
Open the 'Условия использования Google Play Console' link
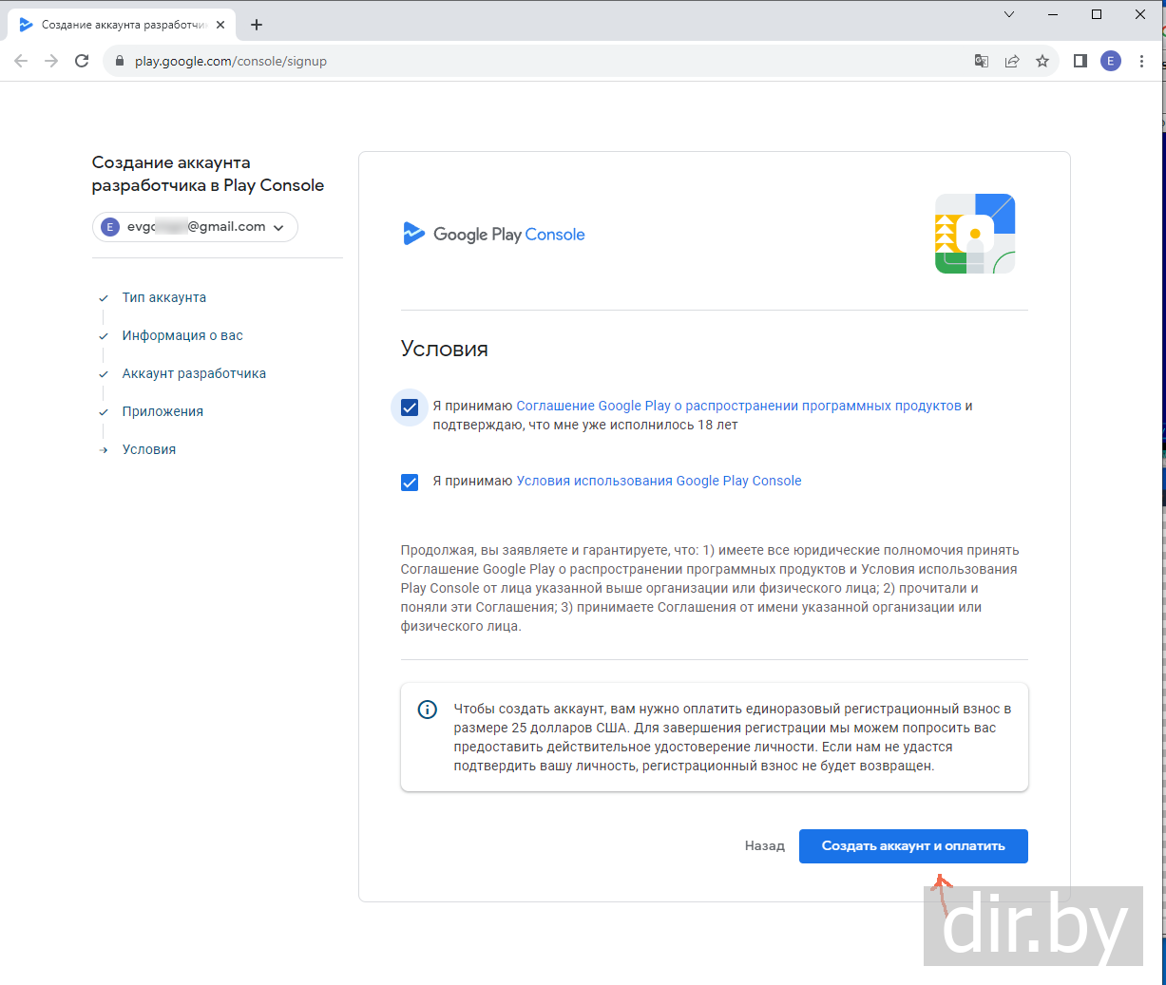(659, 481)
